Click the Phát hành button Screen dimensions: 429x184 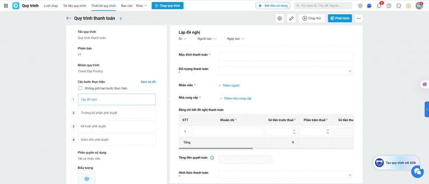[340, 18]
